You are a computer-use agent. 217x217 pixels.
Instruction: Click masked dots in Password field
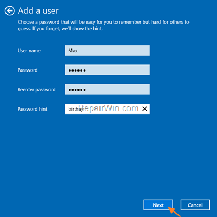tap(77, 70)
